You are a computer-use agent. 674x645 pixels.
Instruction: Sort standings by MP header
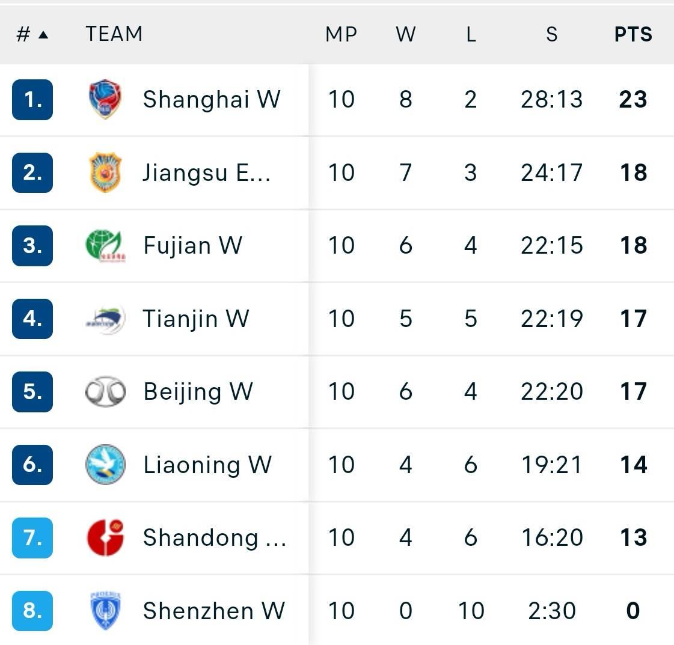[342, 34]
